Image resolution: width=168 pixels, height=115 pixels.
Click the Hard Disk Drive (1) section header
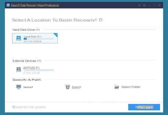pos(26,30)
